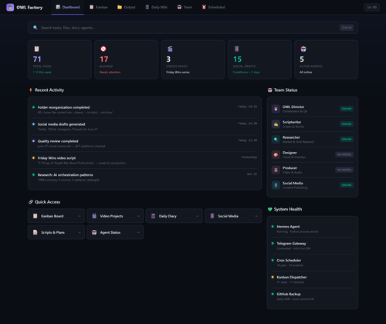Open the Agent Status quick access link
This screenshot has width=386, height=324.
click(x=115, y=232)
